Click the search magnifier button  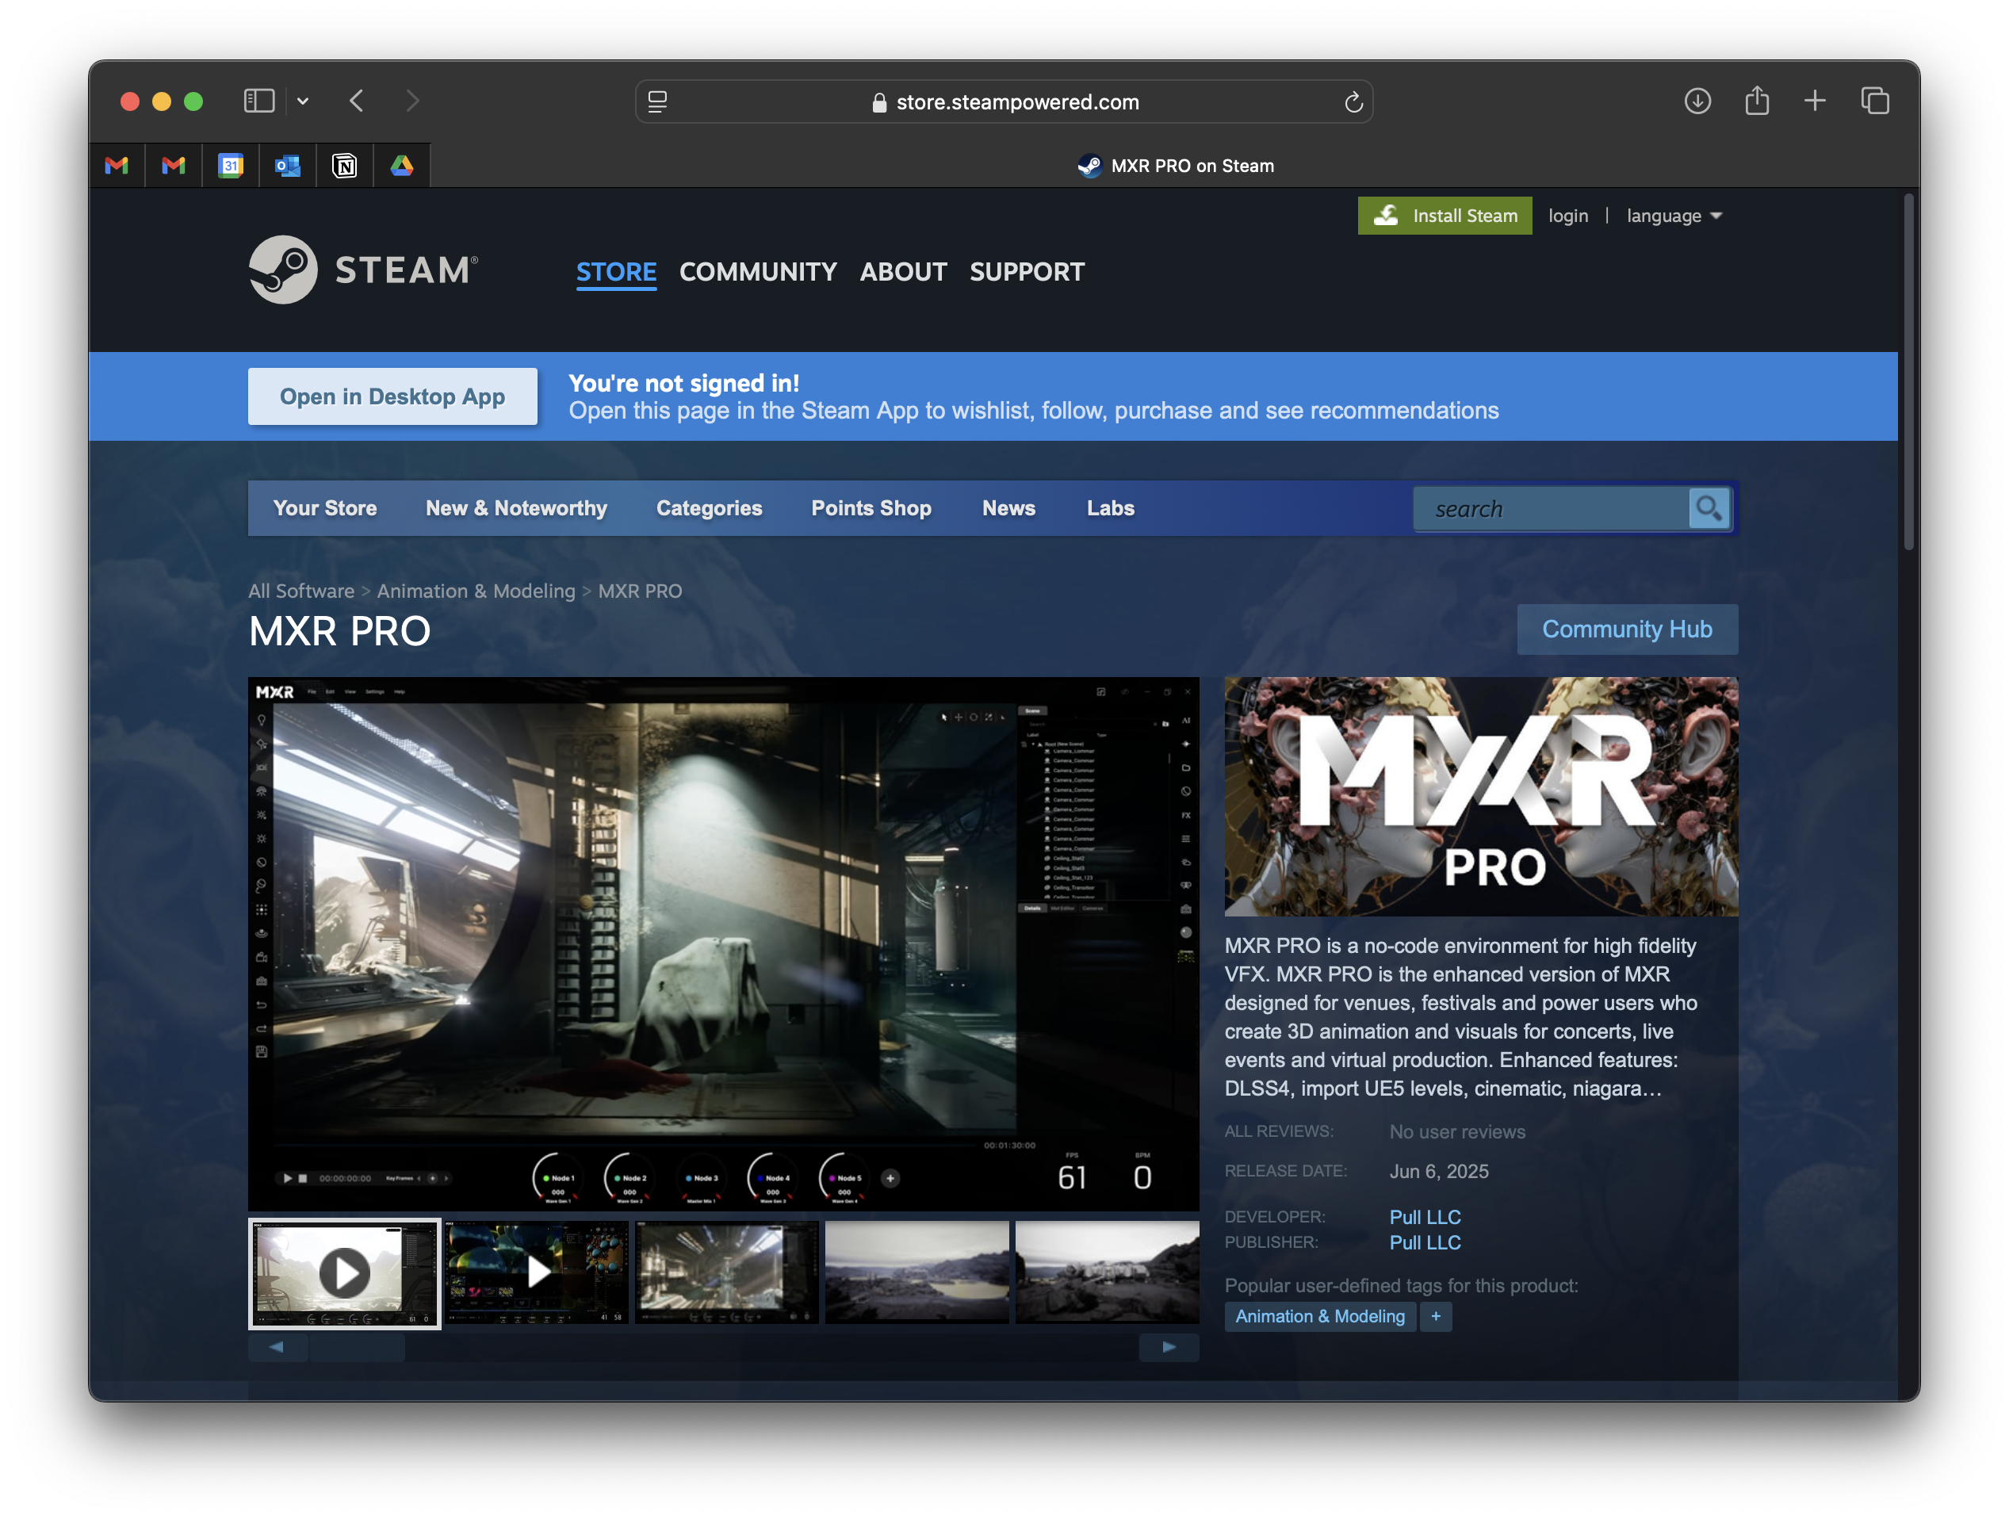pos(1709,508)
